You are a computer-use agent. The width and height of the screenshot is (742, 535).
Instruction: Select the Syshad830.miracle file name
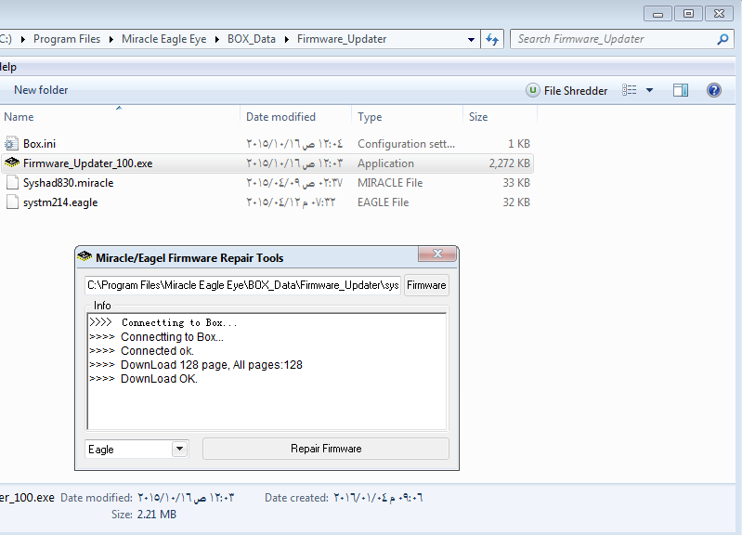click(68, 183)
